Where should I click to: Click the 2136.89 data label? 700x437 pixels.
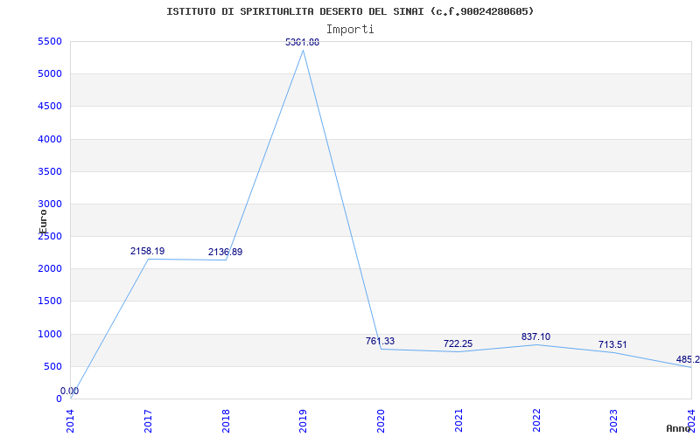pyautogui.click(x=226, y=252)
